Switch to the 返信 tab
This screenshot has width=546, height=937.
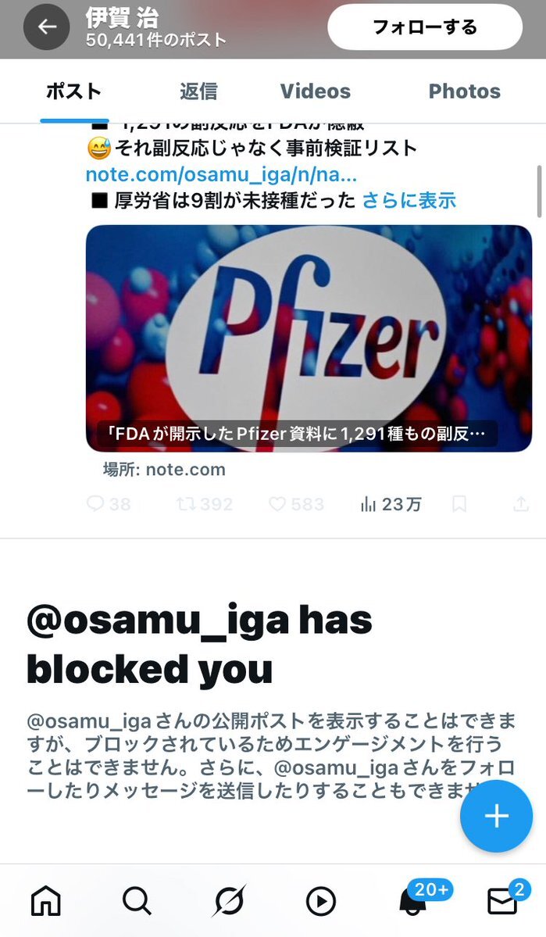coord(199,91)
